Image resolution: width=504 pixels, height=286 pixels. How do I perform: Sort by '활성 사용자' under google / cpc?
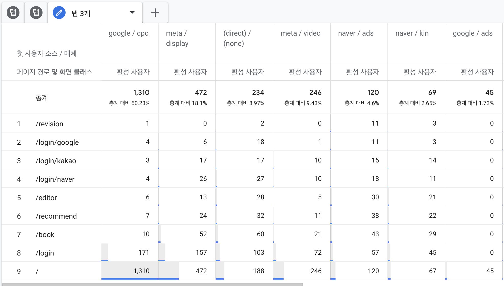coord(133,72)
